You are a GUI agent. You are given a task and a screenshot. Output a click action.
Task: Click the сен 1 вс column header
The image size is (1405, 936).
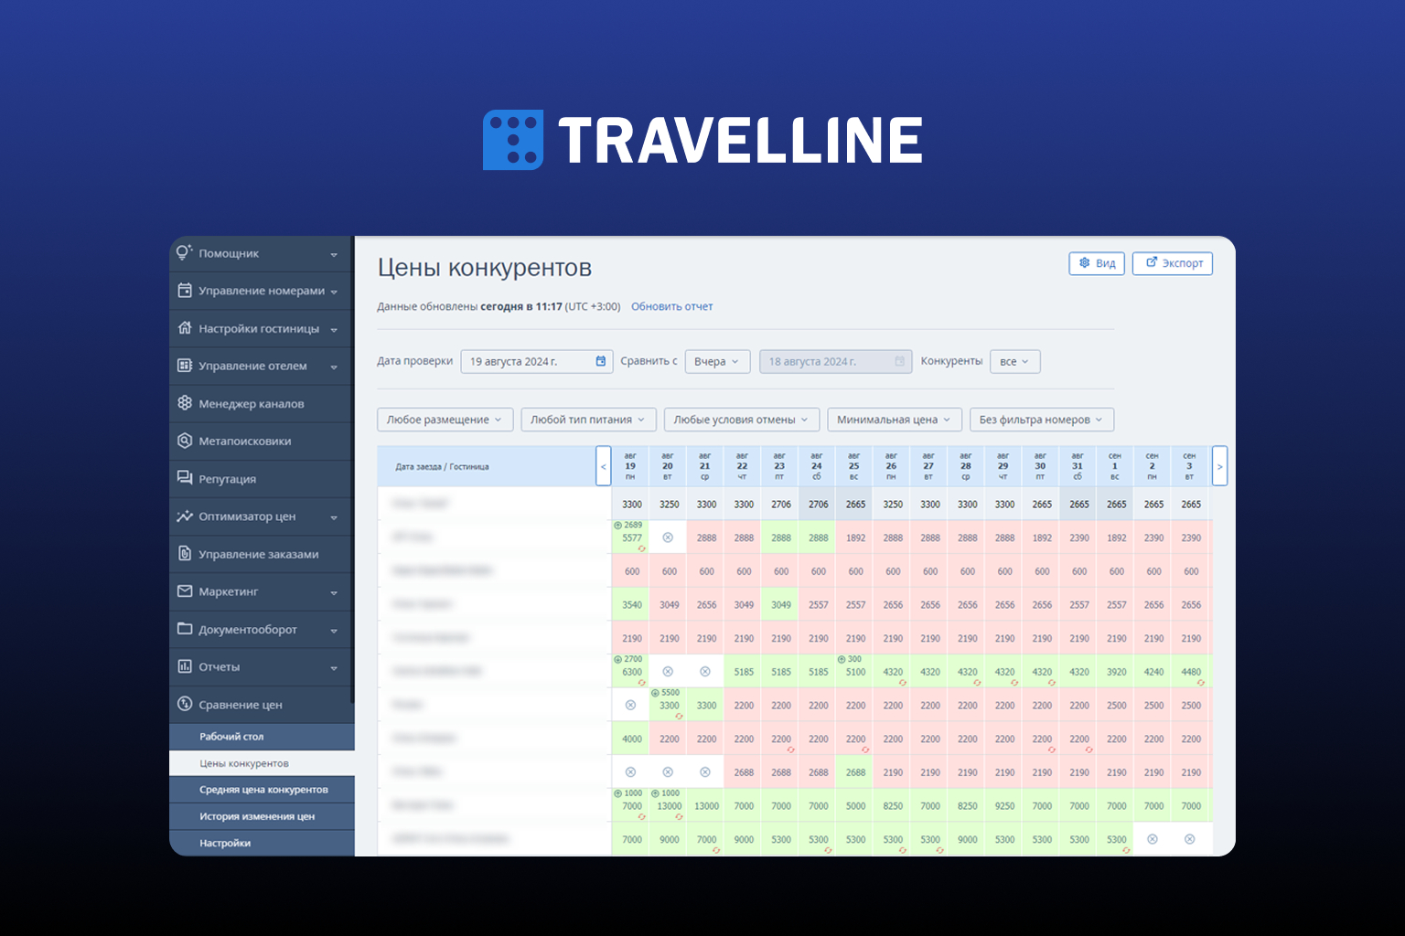pos(1115,466)
